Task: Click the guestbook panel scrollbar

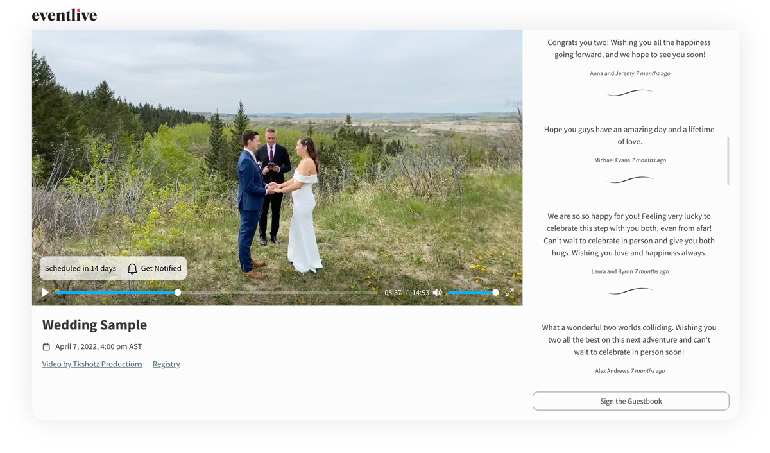Action: pos(729,160)
